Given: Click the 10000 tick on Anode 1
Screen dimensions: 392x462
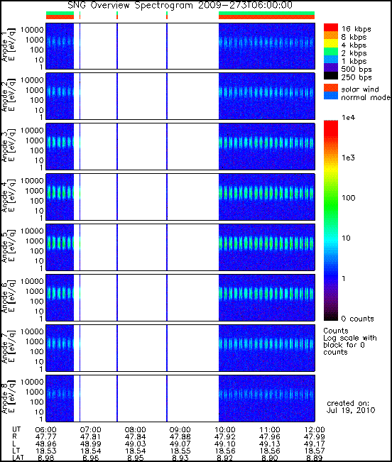Looking at the screenshot, I should (x=32, y=30).
